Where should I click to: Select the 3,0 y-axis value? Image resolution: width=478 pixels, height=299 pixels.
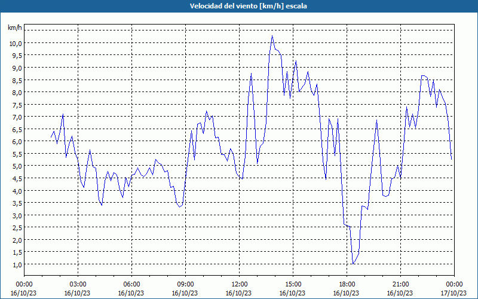17,216
